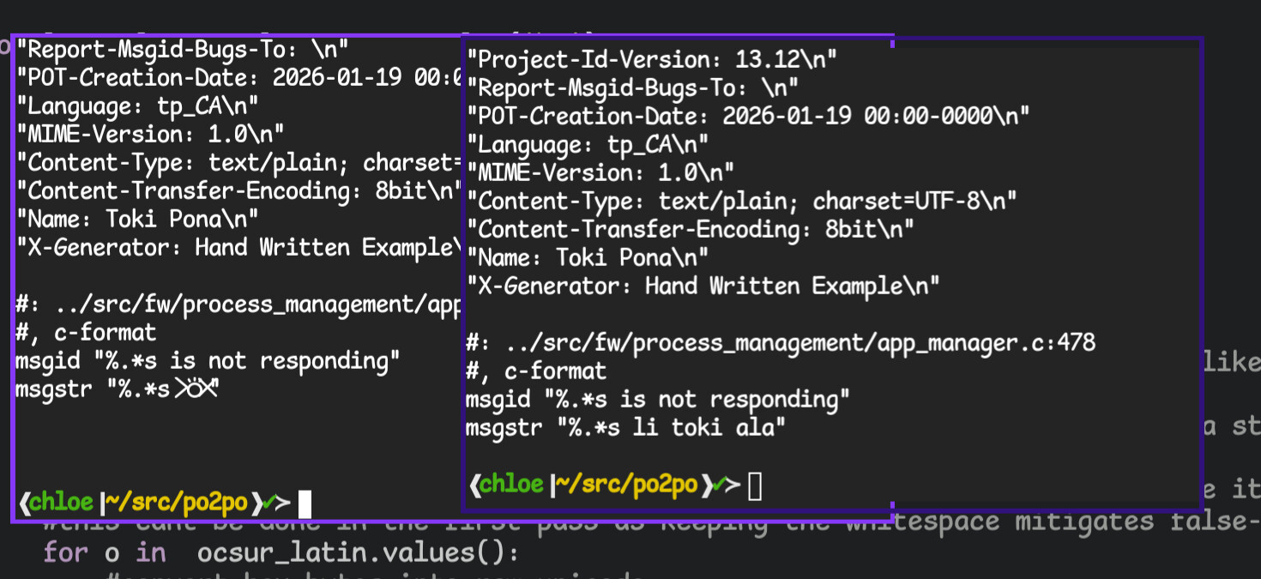The height and width of the screenshot is (579, 1261).
Task: Click the 'for o in ocsur_latin.values():' code line
Action: pos(281,553)
